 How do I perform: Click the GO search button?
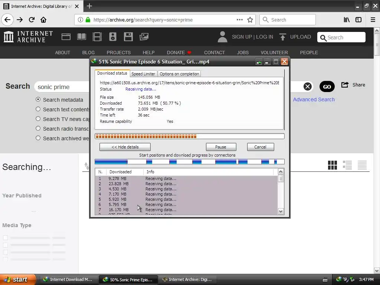click(327, 86)
